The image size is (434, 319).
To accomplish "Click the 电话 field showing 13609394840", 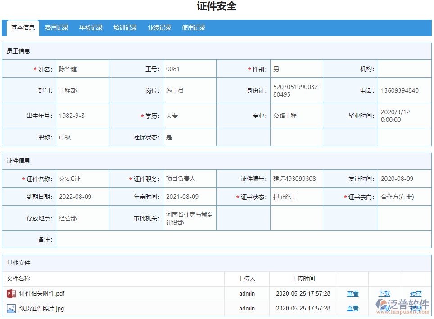I will point(404,91).
